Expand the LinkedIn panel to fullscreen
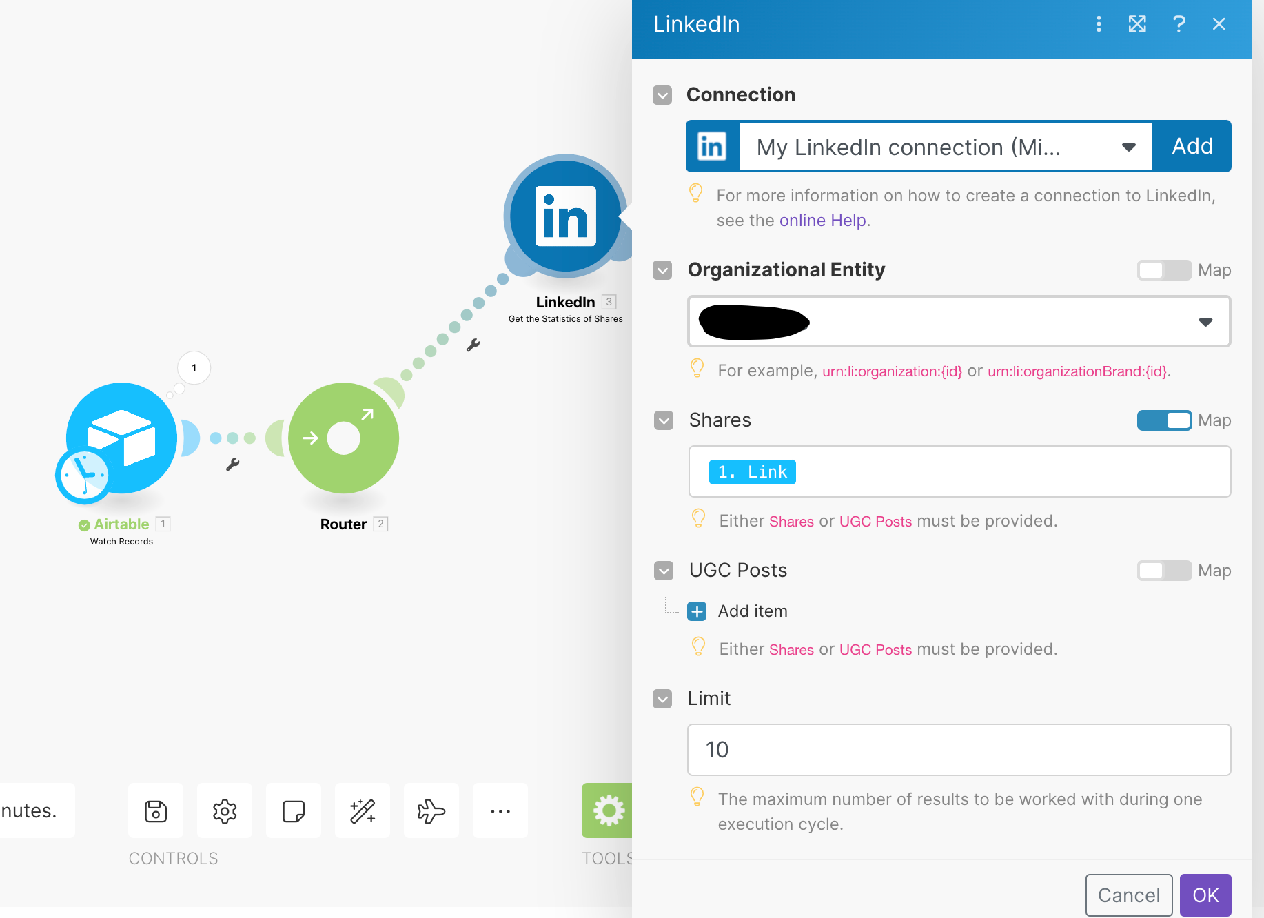The image size is (1264, 918). 1137,24
